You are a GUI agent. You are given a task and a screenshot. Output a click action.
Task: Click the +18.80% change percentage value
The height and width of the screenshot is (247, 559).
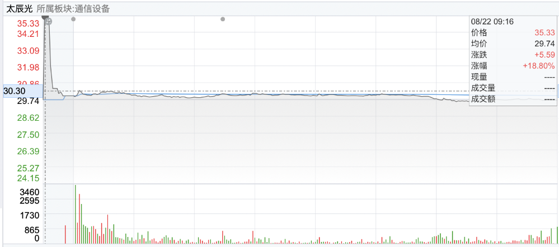point(539,66)
